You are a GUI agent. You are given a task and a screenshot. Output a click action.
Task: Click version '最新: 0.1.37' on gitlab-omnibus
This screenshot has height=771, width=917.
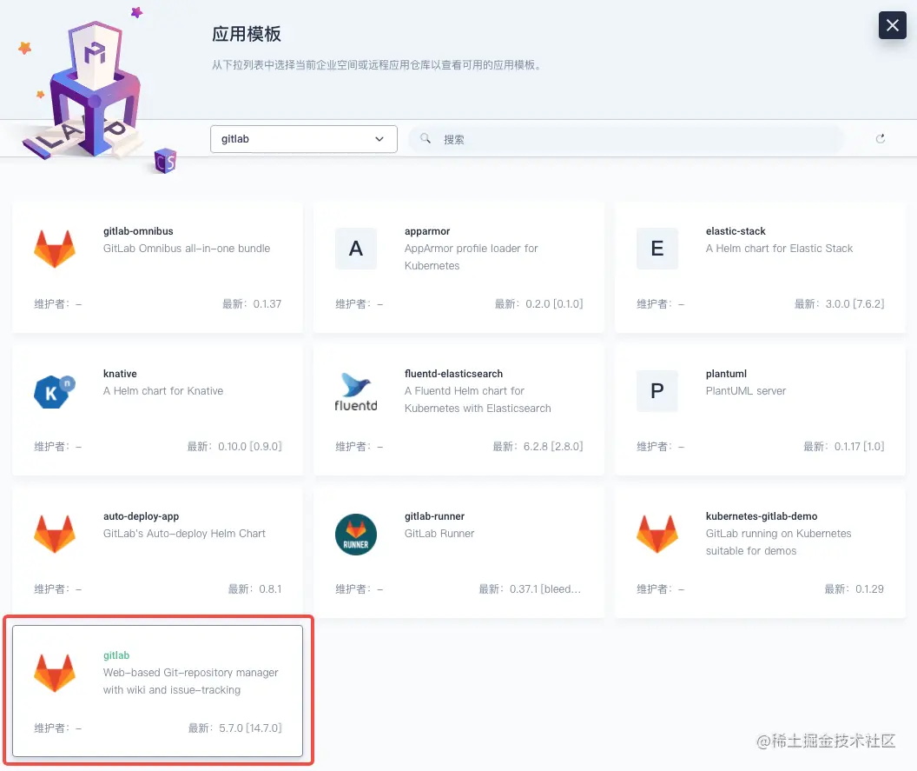pos(252,304)
